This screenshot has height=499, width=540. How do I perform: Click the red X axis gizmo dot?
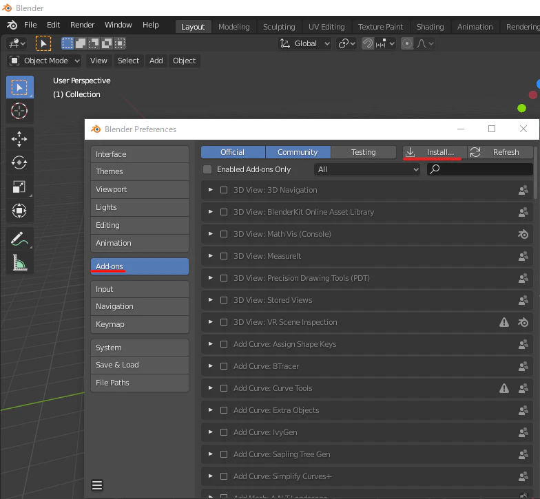(533, 95)
